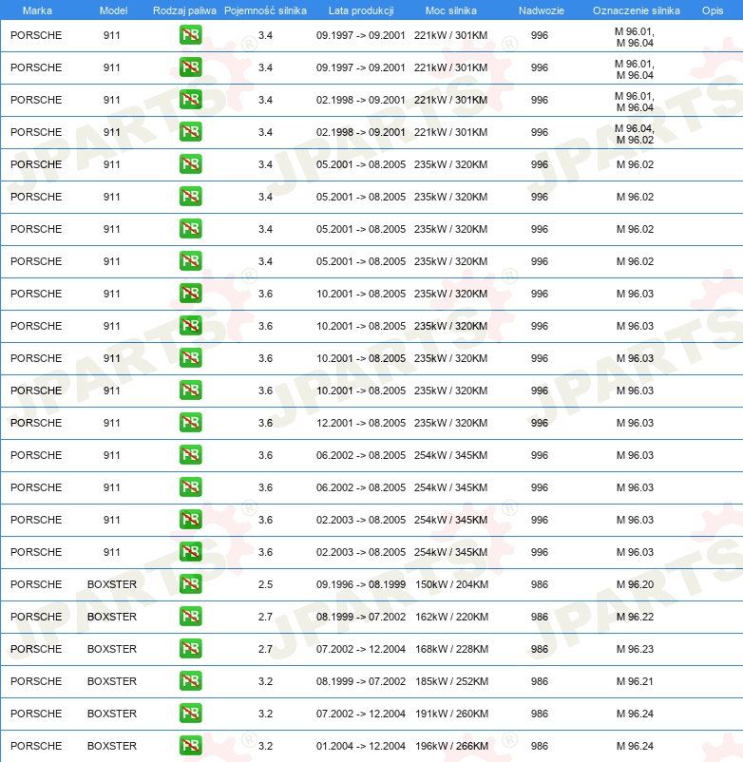The height and width of the screenshot is (762, 743).
Task: Click the fuel icon for Boxster 168kW / 228KM
Action: 190,648
